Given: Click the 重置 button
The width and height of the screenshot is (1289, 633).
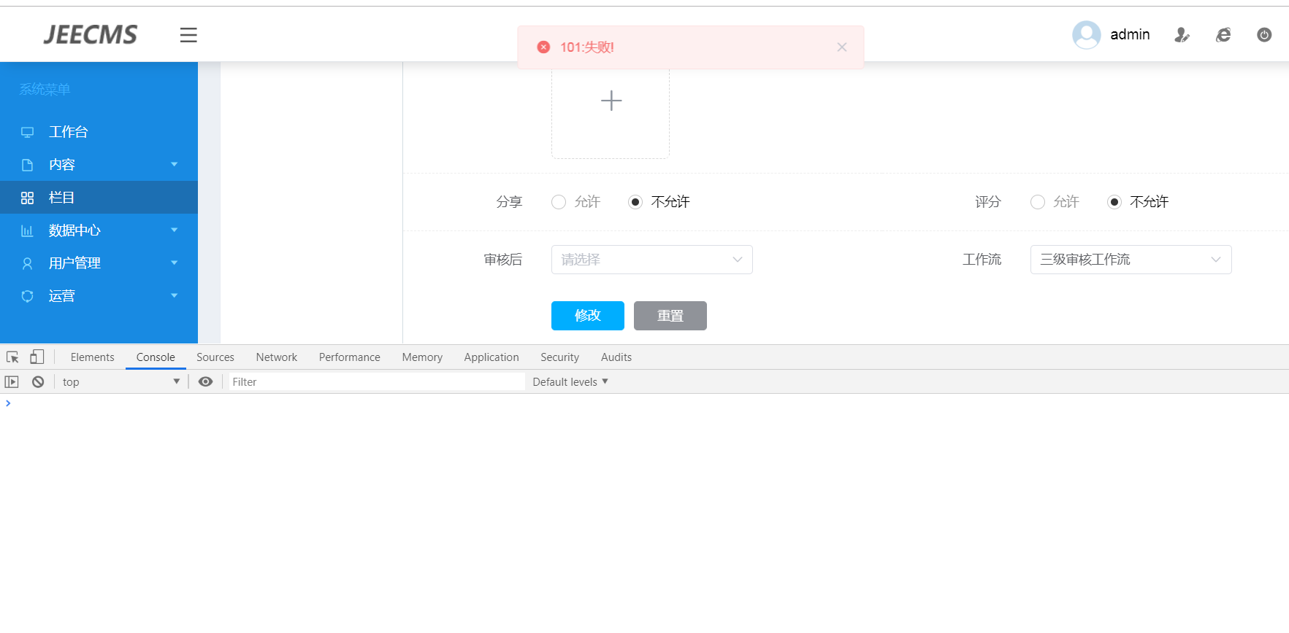Looking at the screenshot, I should (670, 316).
